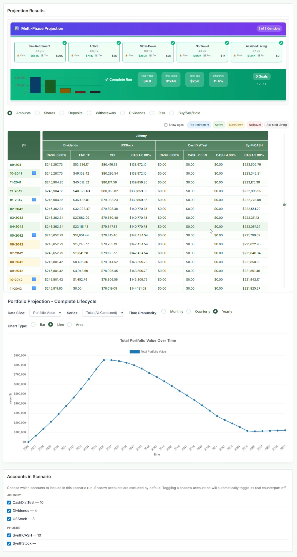The width and height of the screenshot is (297, 557).
Task: Expand the Series Total (All Combined) dropdown
Action: (x=103, y=313)
